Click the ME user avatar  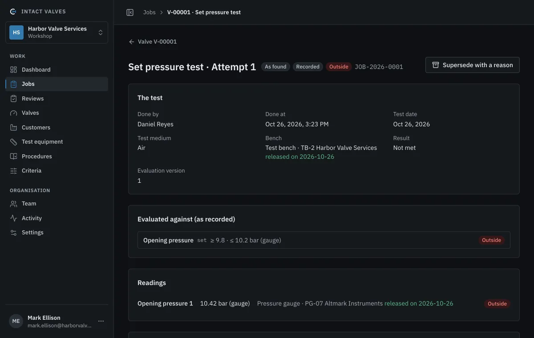coord(16,321)
